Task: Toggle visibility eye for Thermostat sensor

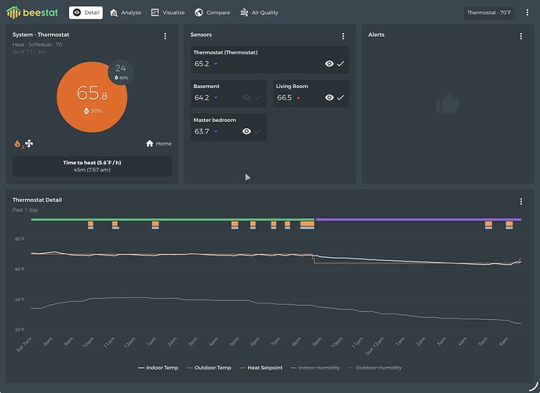Action: click(x=330, y=64)
